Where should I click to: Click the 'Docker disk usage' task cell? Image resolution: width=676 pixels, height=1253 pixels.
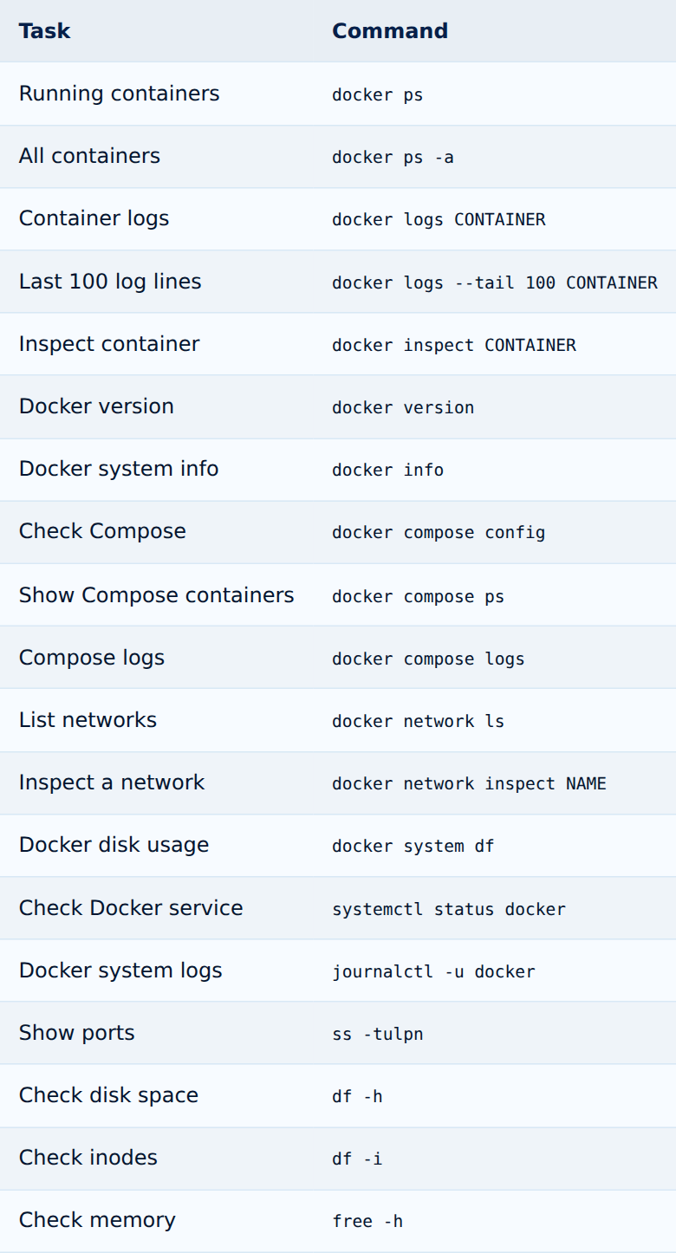pyautogui.click(x=114, y=845)
